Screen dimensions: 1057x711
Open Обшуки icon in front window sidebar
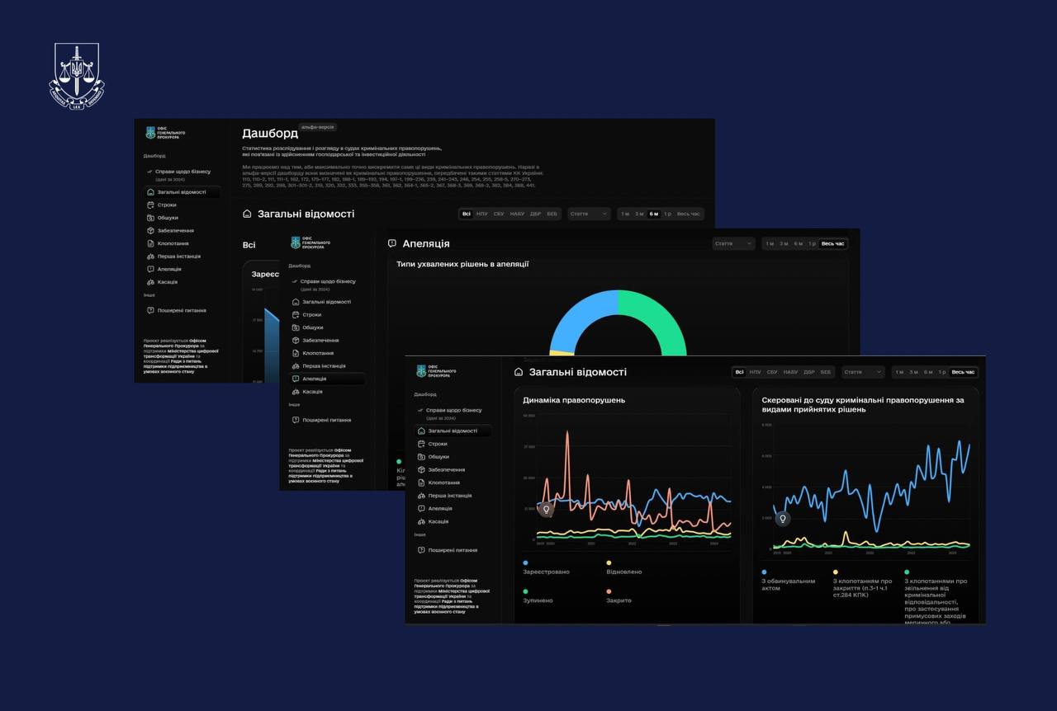coord(421,456)
